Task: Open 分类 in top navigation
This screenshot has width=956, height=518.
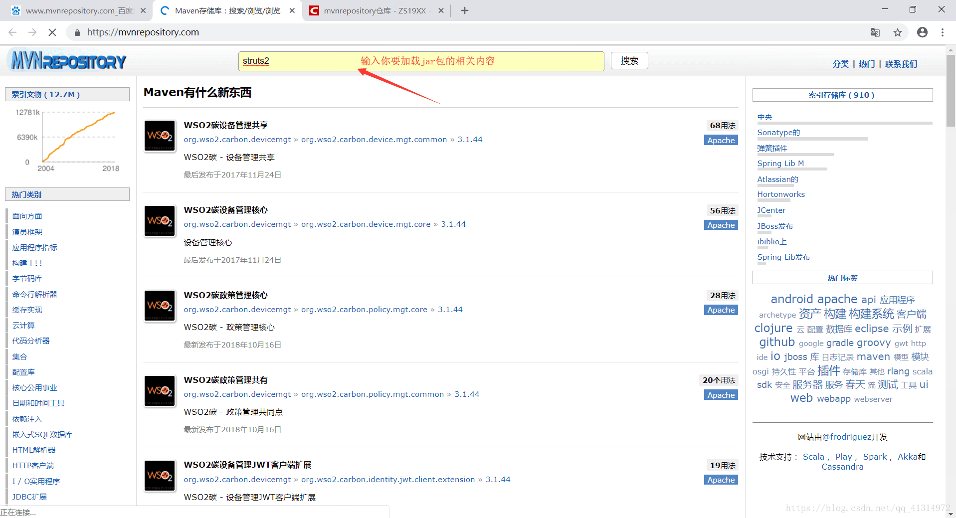Action: pyautogui.click(x=840, y=64)
